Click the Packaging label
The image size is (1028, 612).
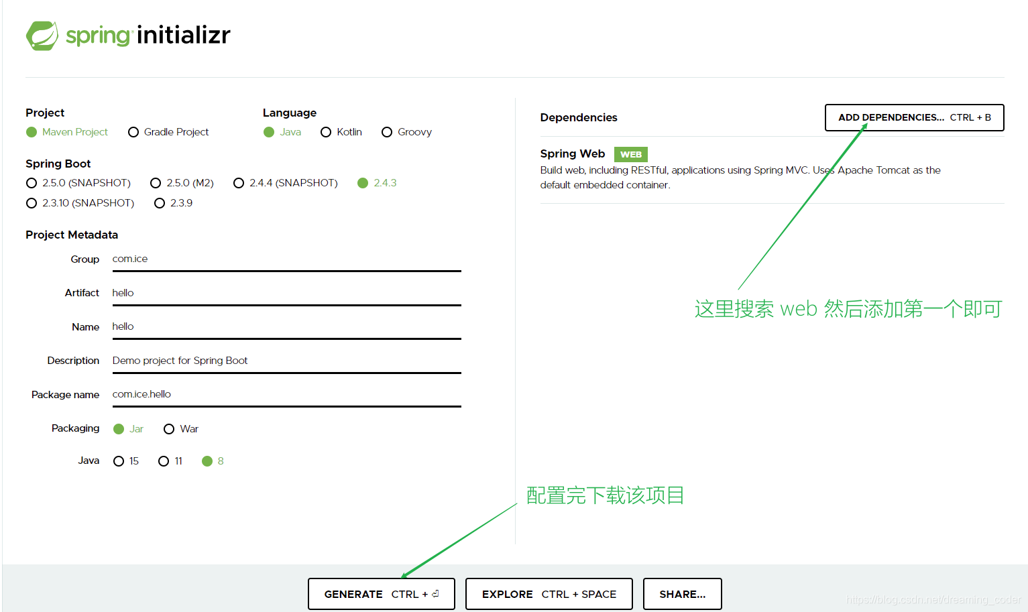tap(75, 428)
